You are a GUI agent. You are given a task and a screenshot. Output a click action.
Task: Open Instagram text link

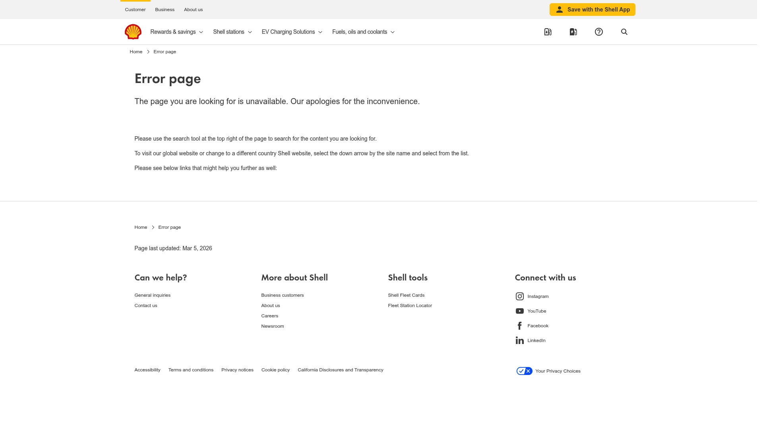pos(538,296)
